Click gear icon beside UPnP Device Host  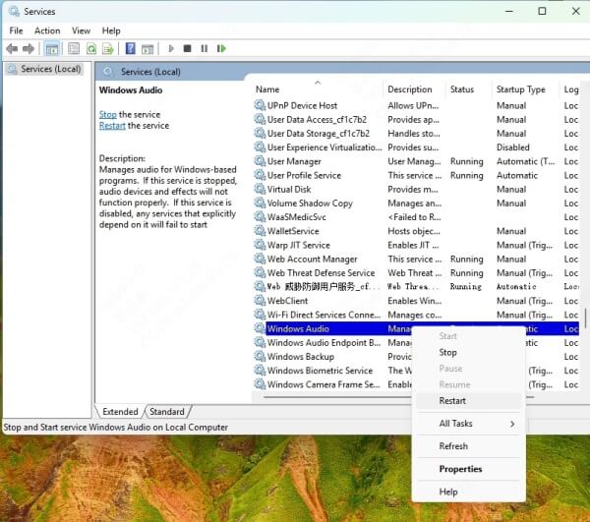(x=260, y=105)
